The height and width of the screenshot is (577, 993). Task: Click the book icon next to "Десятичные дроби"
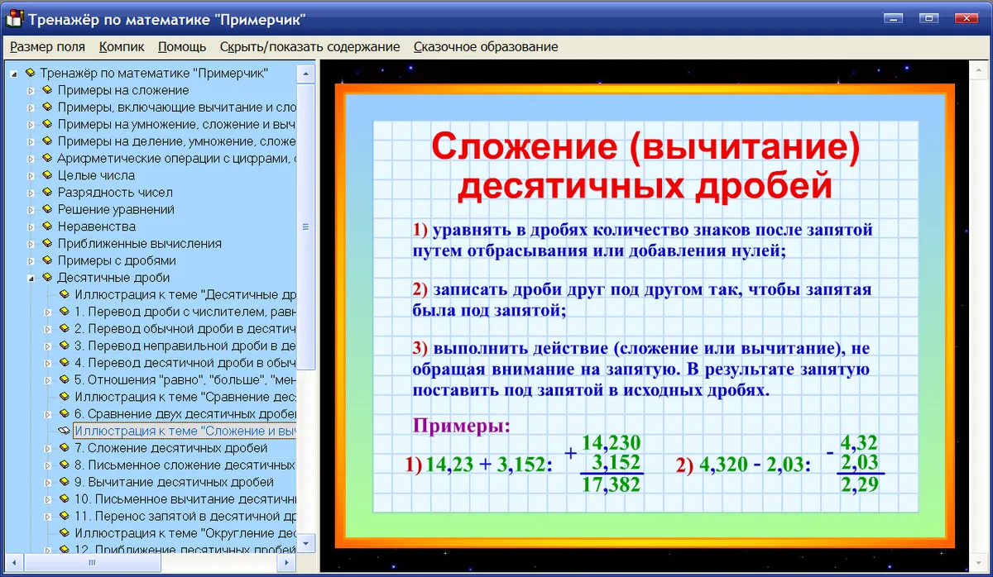[x=46, y=278]
